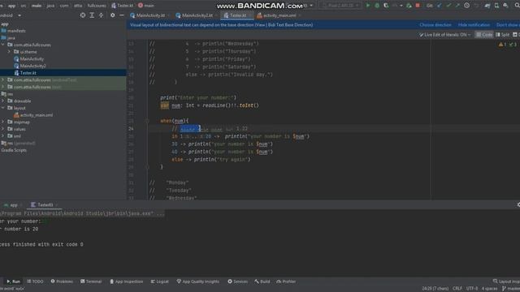Open the Build tool window
Viewport: 520px width, 292px height.
point(262,281)
